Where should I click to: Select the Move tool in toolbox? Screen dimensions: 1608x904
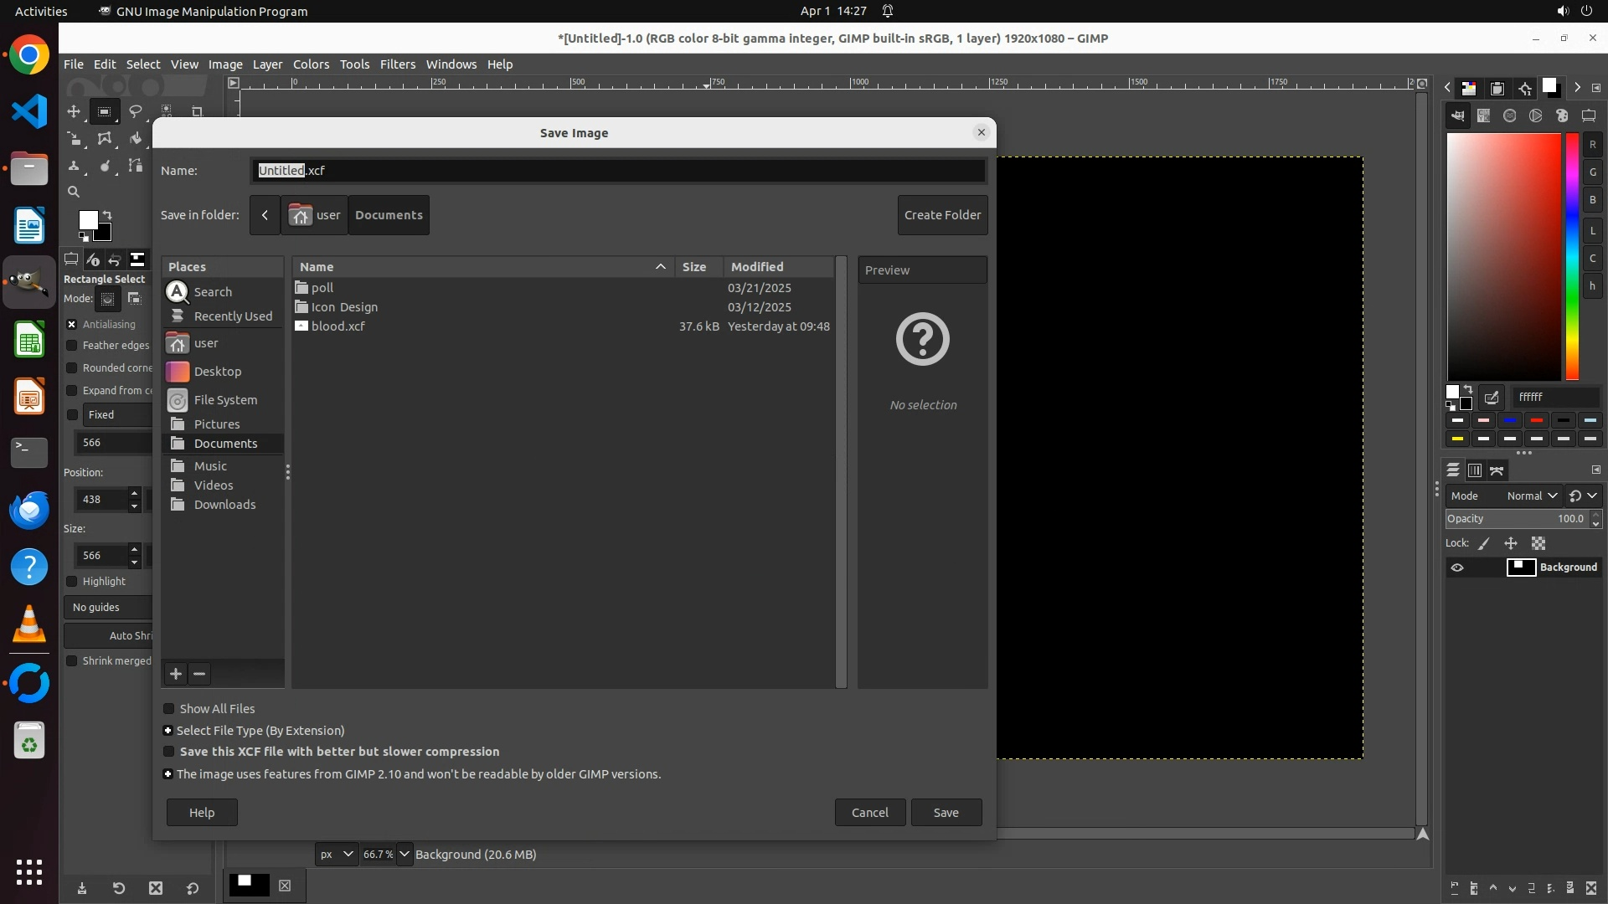(x=74, y=111)
